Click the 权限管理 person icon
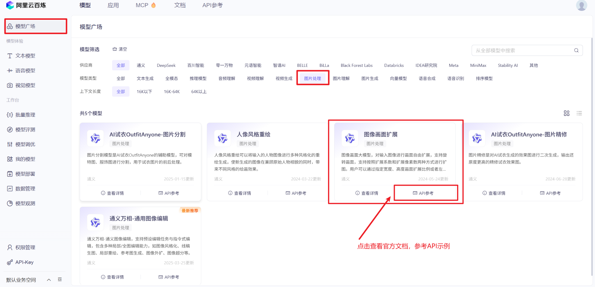This screenshot has height=287, width=595. 10,248
